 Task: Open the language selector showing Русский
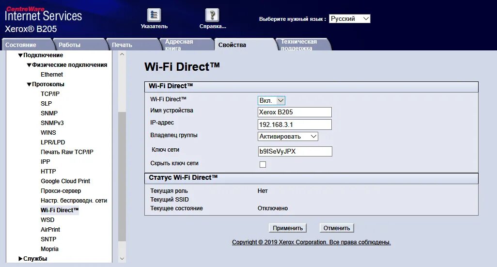pos(350,19)
